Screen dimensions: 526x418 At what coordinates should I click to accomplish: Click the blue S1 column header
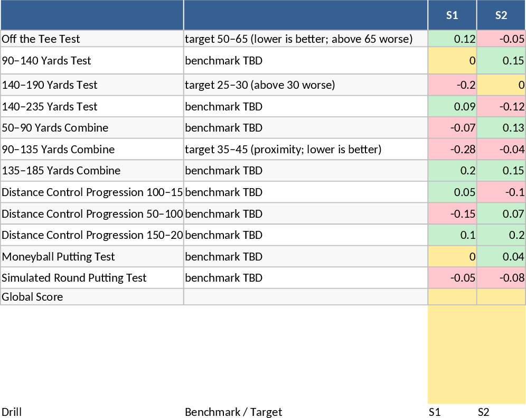[x=452, y=15]
